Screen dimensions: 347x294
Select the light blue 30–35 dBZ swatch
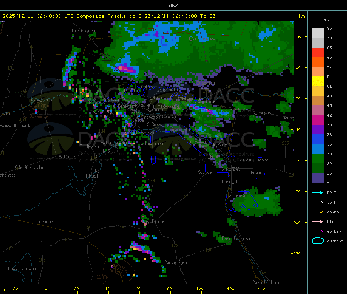(318, 149)
